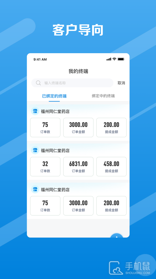Screen dimensions: 156x279
Task: Click the second 福州同仁堂药店 store icon
Action: click(x=35, y=150)
